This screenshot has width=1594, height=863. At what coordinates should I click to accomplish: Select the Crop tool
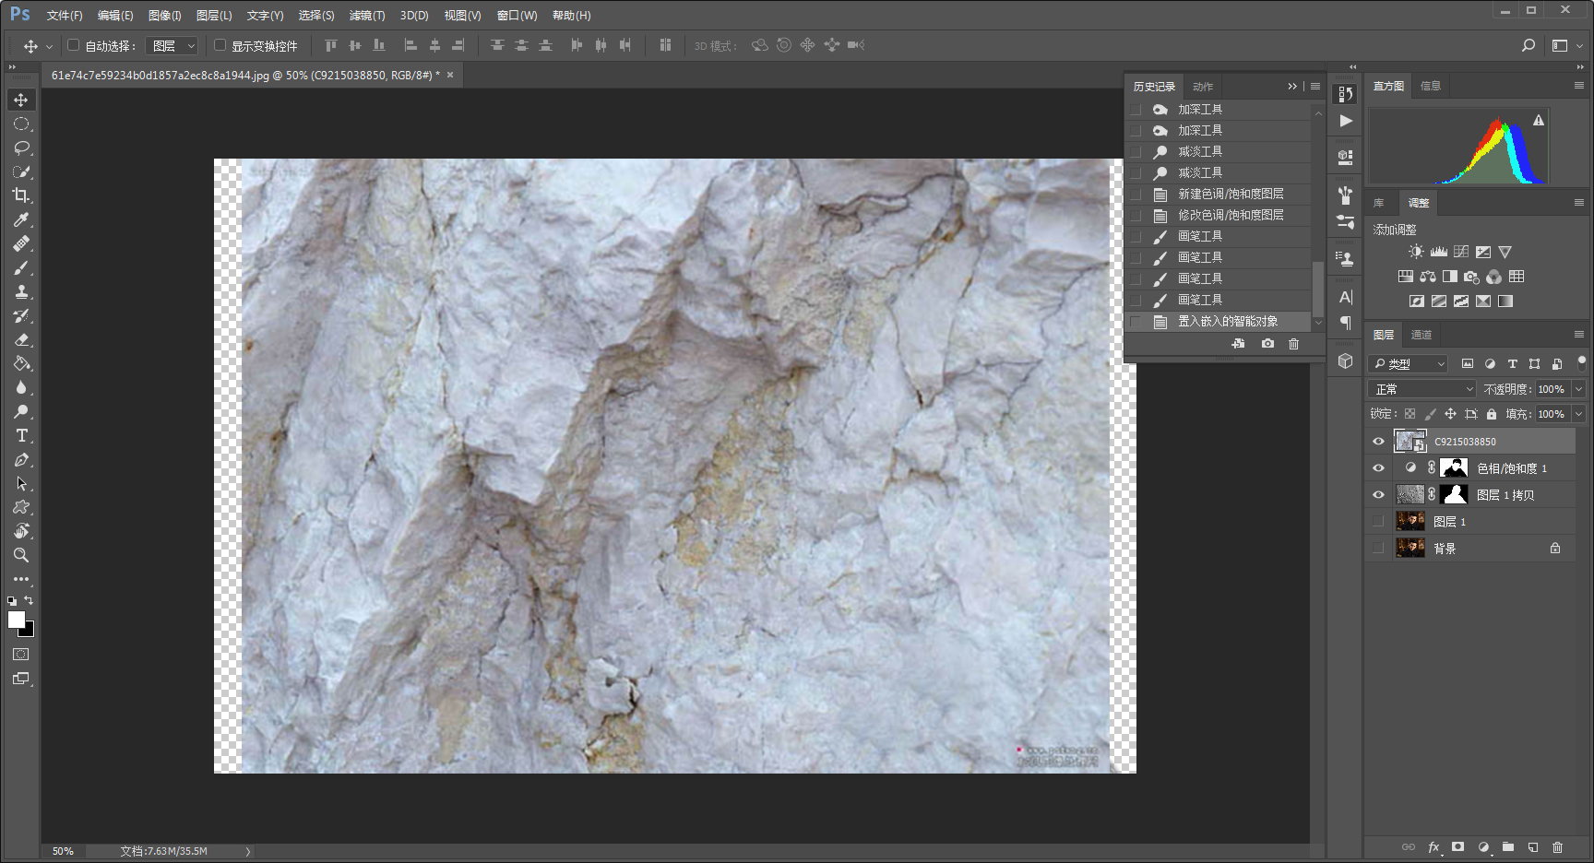tap(21, 195)
